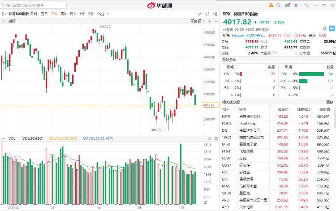Viewport: 336px width, 211px height.
Task: Open the skin theme shirt icon
Action: [x=296, y=5]
